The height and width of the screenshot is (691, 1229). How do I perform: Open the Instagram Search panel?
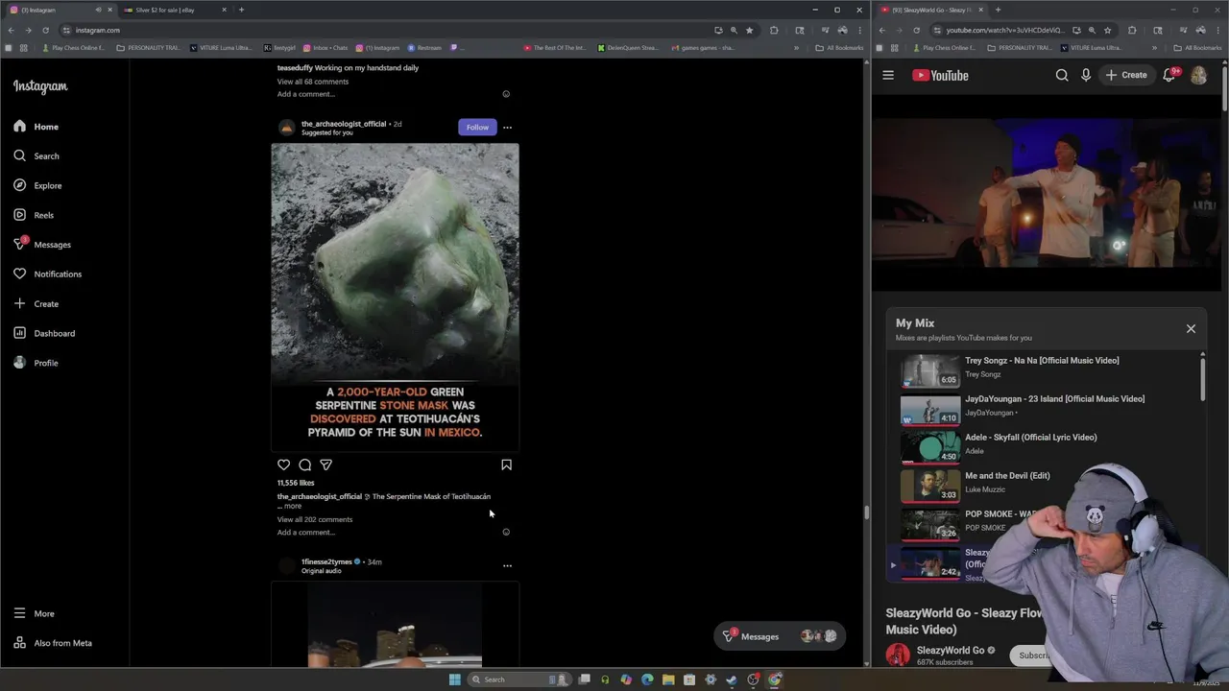36,156
